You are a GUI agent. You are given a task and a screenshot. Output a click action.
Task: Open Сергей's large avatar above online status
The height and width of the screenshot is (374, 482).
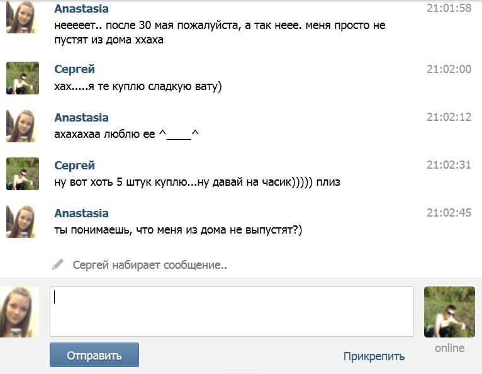click(x=449, y=312)
